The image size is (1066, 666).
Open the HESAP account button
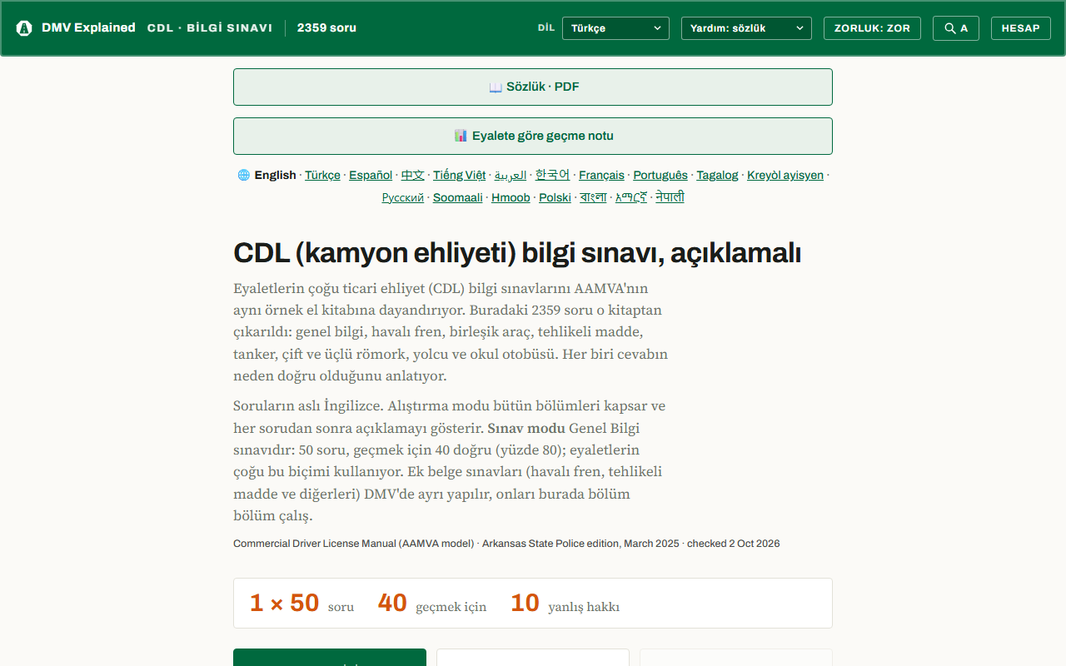coord(1020,28)
